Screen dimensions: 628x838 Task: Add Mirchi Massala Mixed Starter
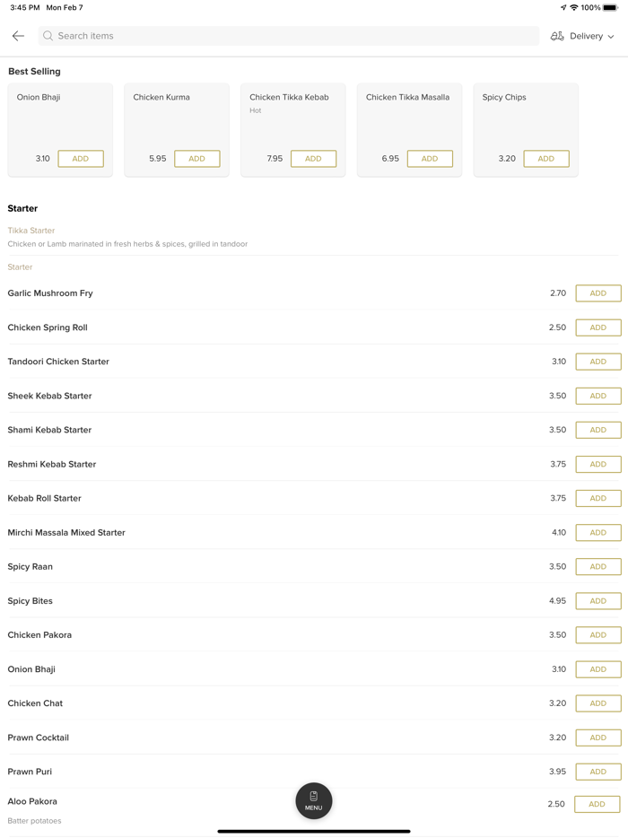pyautogui.click(x=597, y=532)
